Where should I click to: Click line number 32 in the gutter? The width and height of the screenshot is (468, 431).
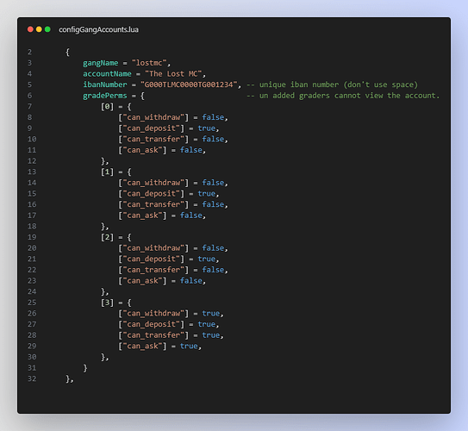click(32, 378)
